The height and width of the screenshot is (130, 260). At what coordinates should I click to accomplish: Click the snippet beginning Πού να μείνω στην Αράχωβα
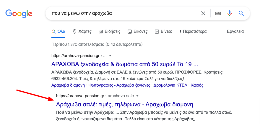coord(144,116)
